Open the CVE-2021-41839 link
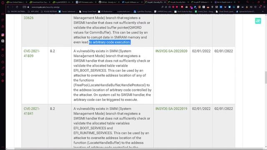Image resolution: width=267 pixels, height=150 pixels. click(32, 53)
